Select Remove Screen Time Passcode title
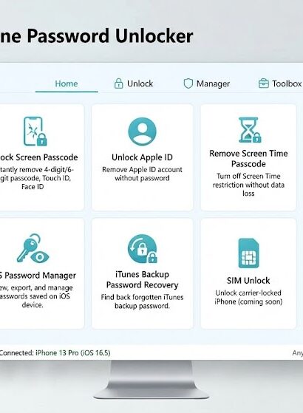This screenshot has width=303, height=413. 248,159
